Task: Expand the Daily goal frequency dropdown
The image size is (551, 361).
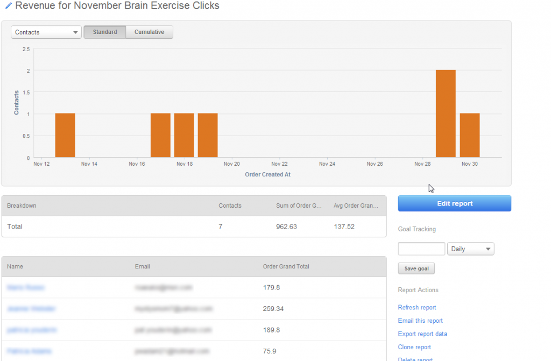Action: pos(470,249)
